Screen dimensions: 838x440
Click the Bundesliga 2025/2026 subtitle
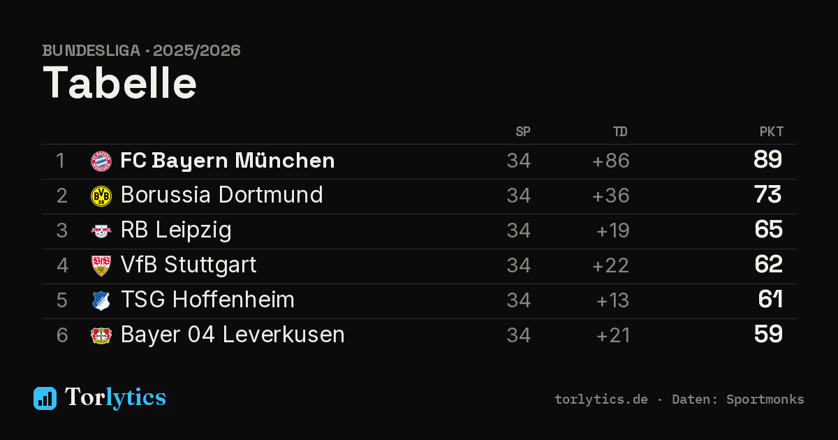point(142,51)
